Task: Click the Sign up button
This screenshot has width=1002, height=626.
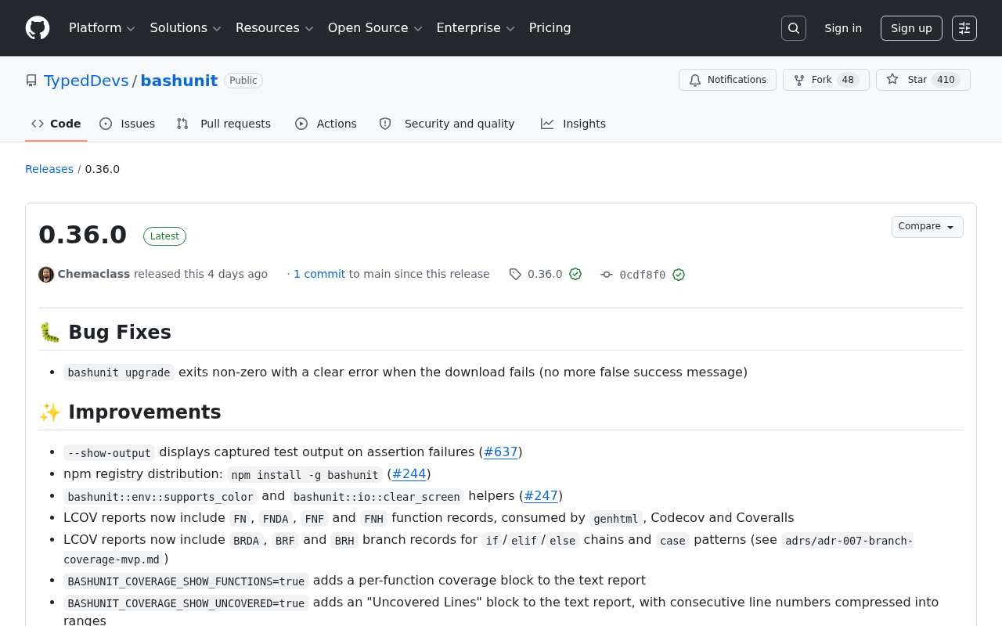Action: 911,28
